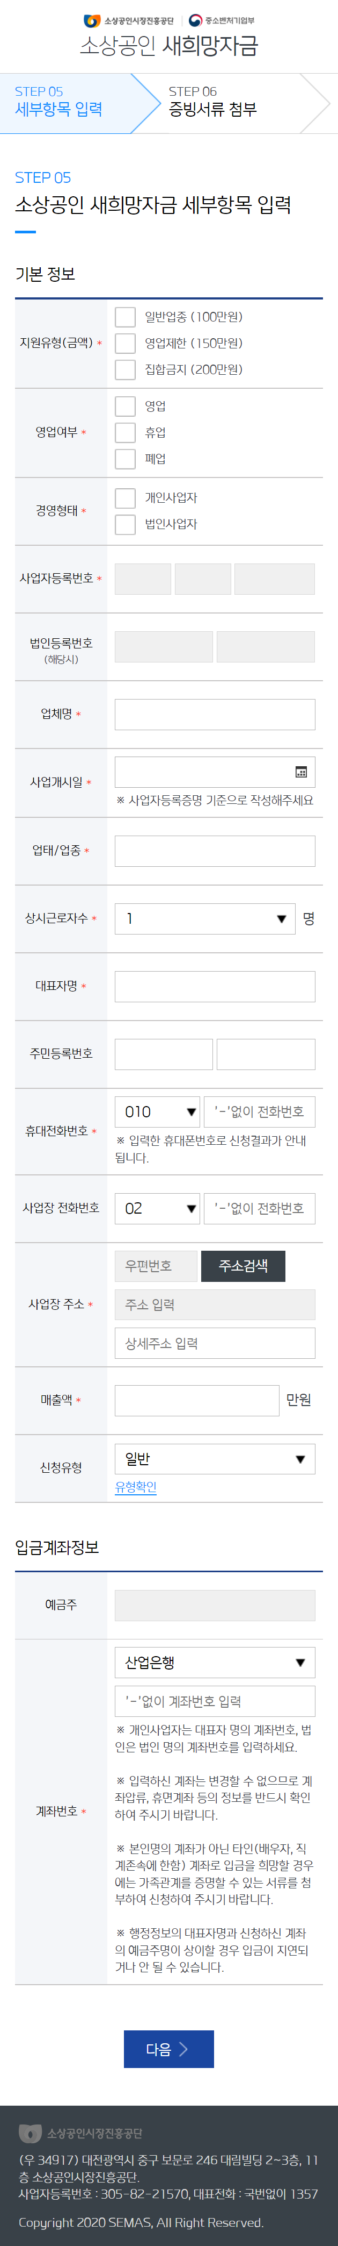Tick the 개인사업자 checkbox
The image size is (338, 2246).
125,498
